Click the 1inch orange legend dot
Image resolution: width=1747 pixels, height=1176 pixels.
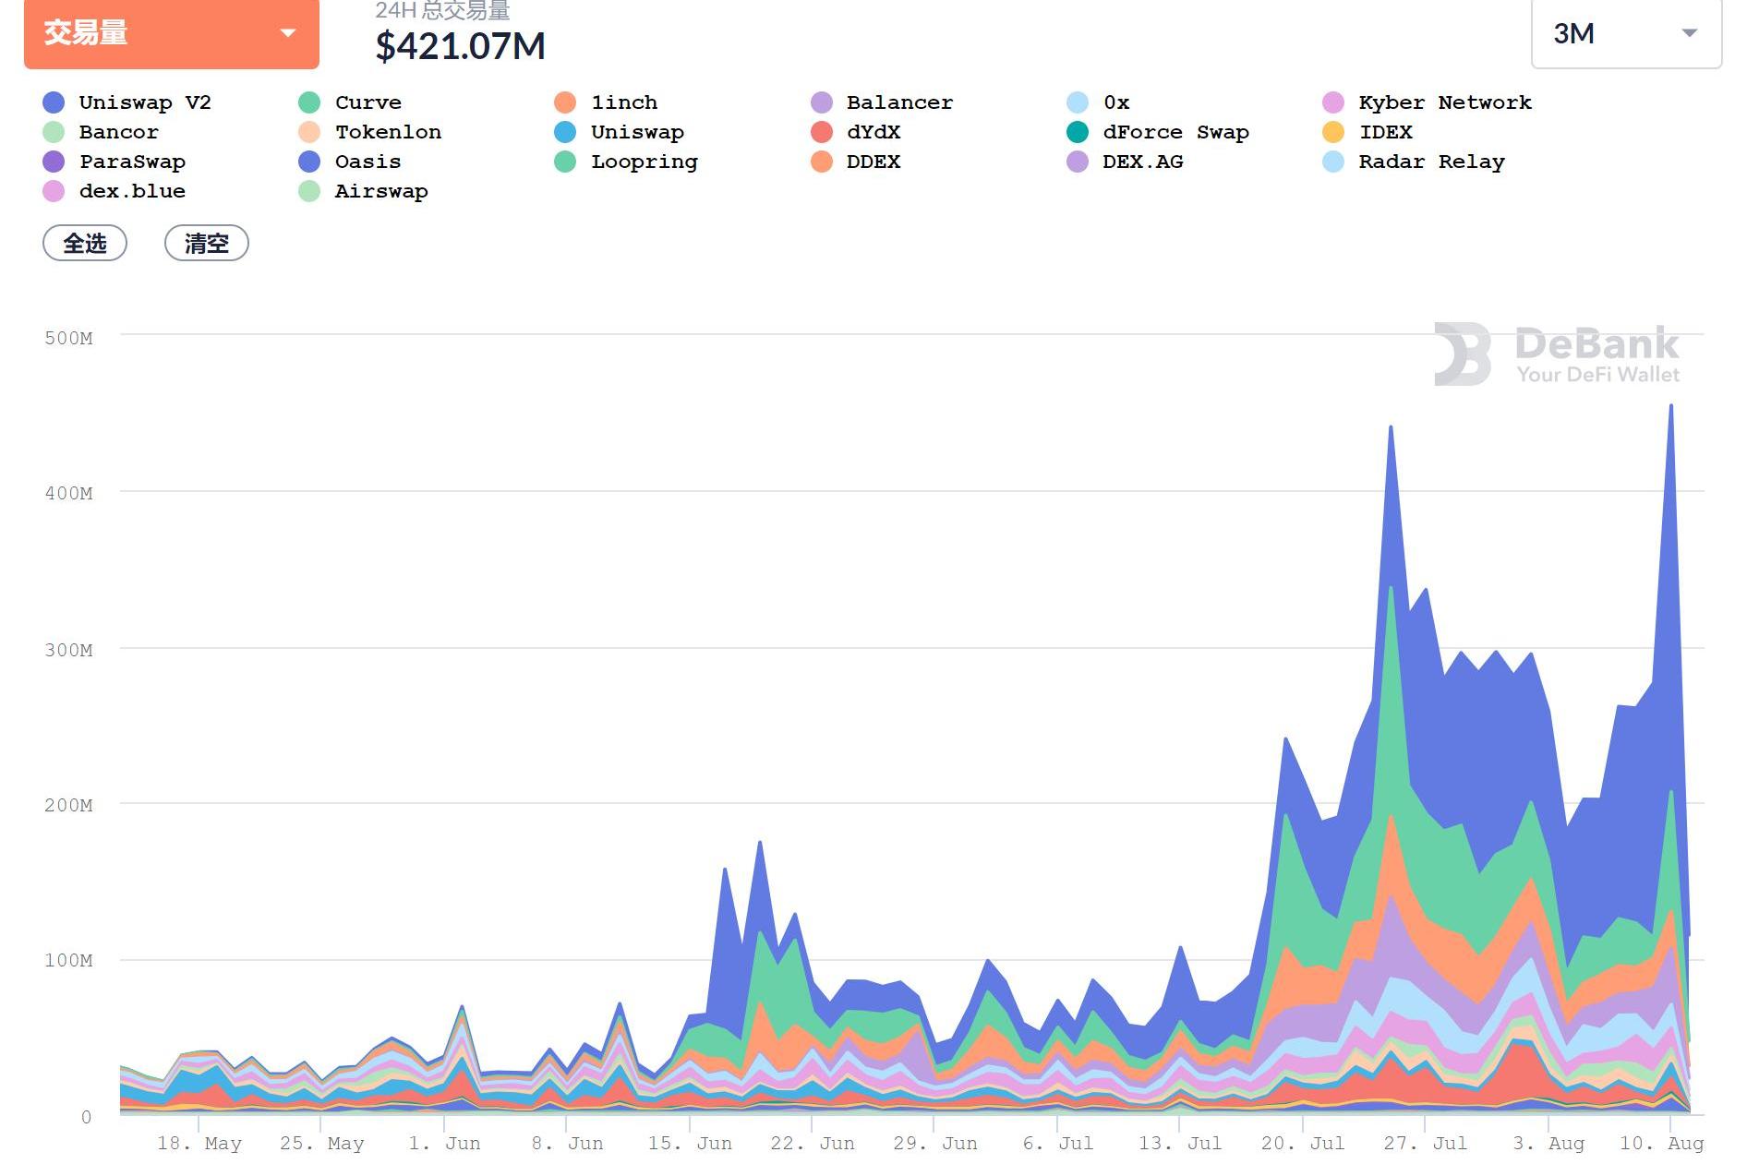[x=565, y=102]
